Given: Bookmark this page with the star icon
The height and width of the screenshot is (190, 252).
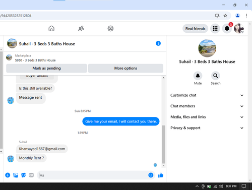Looking at the screenshot, I should pos(225,16).
